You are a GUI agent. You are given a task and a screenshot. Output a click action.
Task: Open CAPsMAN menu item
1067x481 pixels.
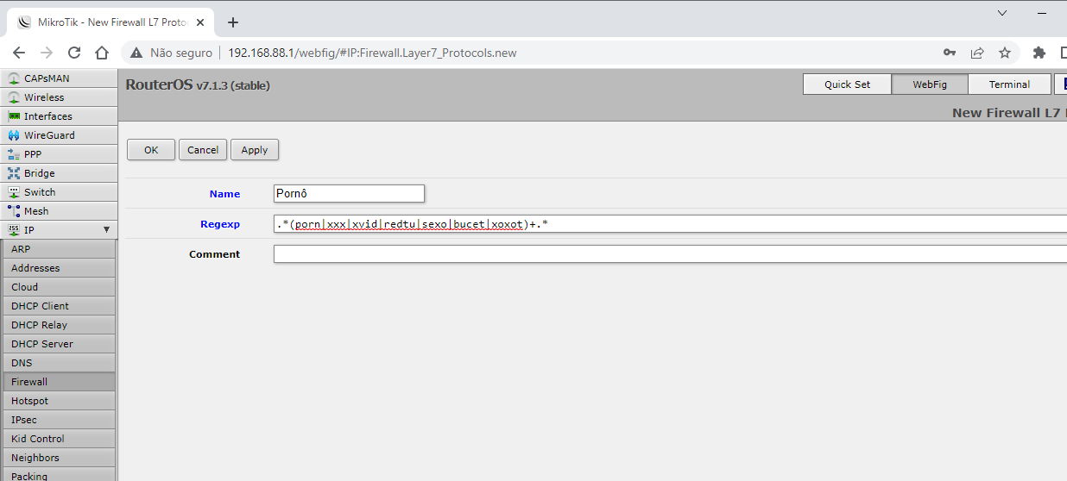[59, 78]
